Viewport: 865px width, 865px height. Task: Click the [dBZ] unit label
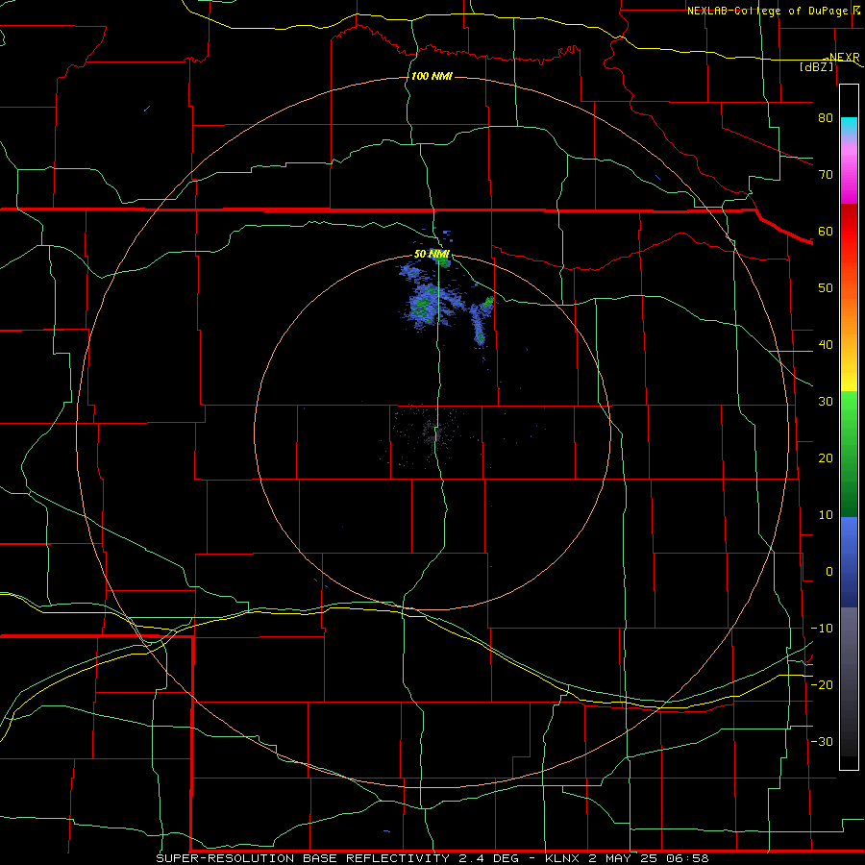tap(816, 66)
